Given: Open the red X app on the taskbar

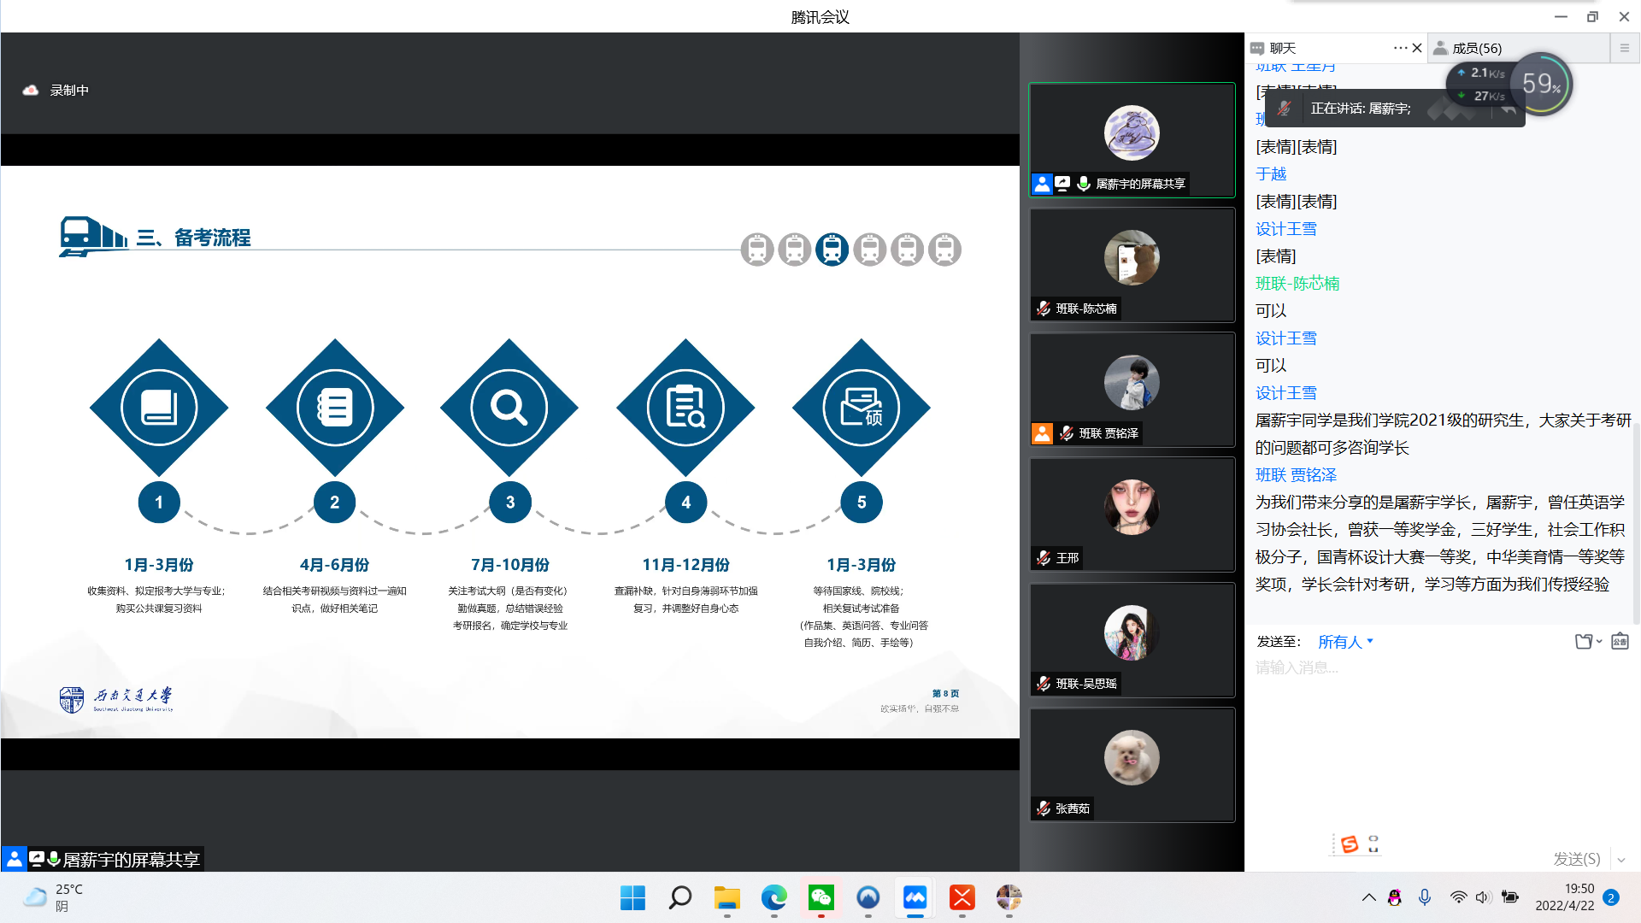Looking at the screenshot, I should pyautogui.click(x=962, y=897).
